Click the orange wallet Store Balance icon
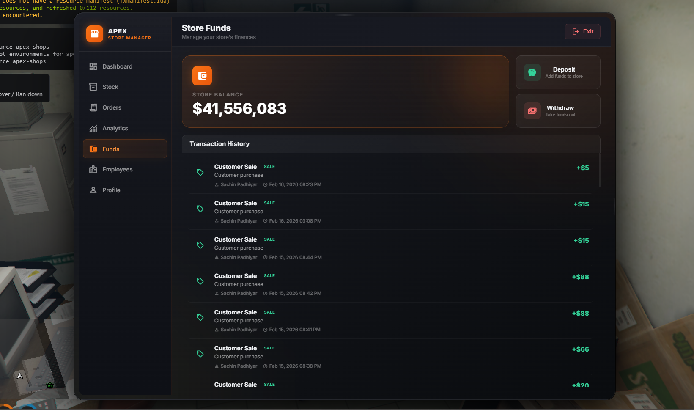This screenshot has height=410, width=694. point(202,76)
